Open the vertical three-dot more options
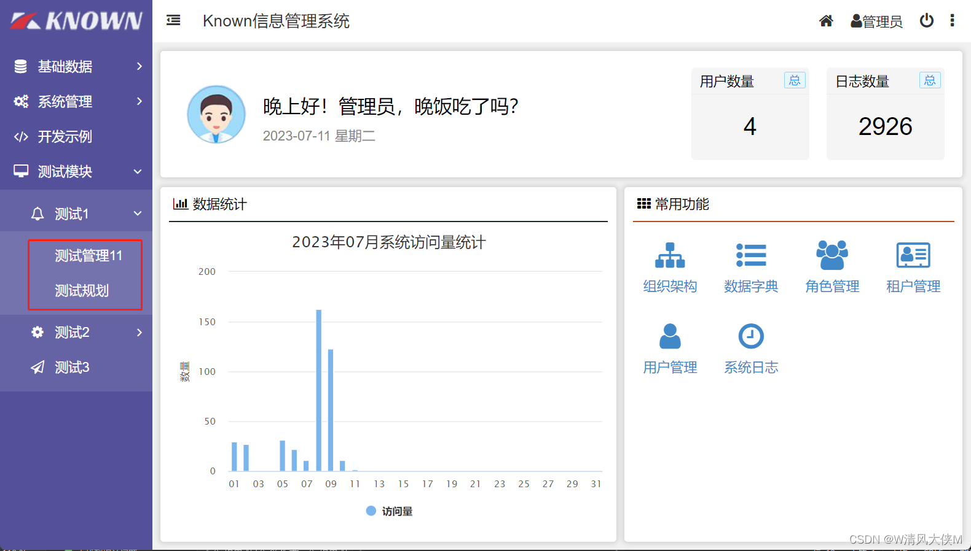Image resolution: width=971 pixels, height=551 pixels. 953,20
